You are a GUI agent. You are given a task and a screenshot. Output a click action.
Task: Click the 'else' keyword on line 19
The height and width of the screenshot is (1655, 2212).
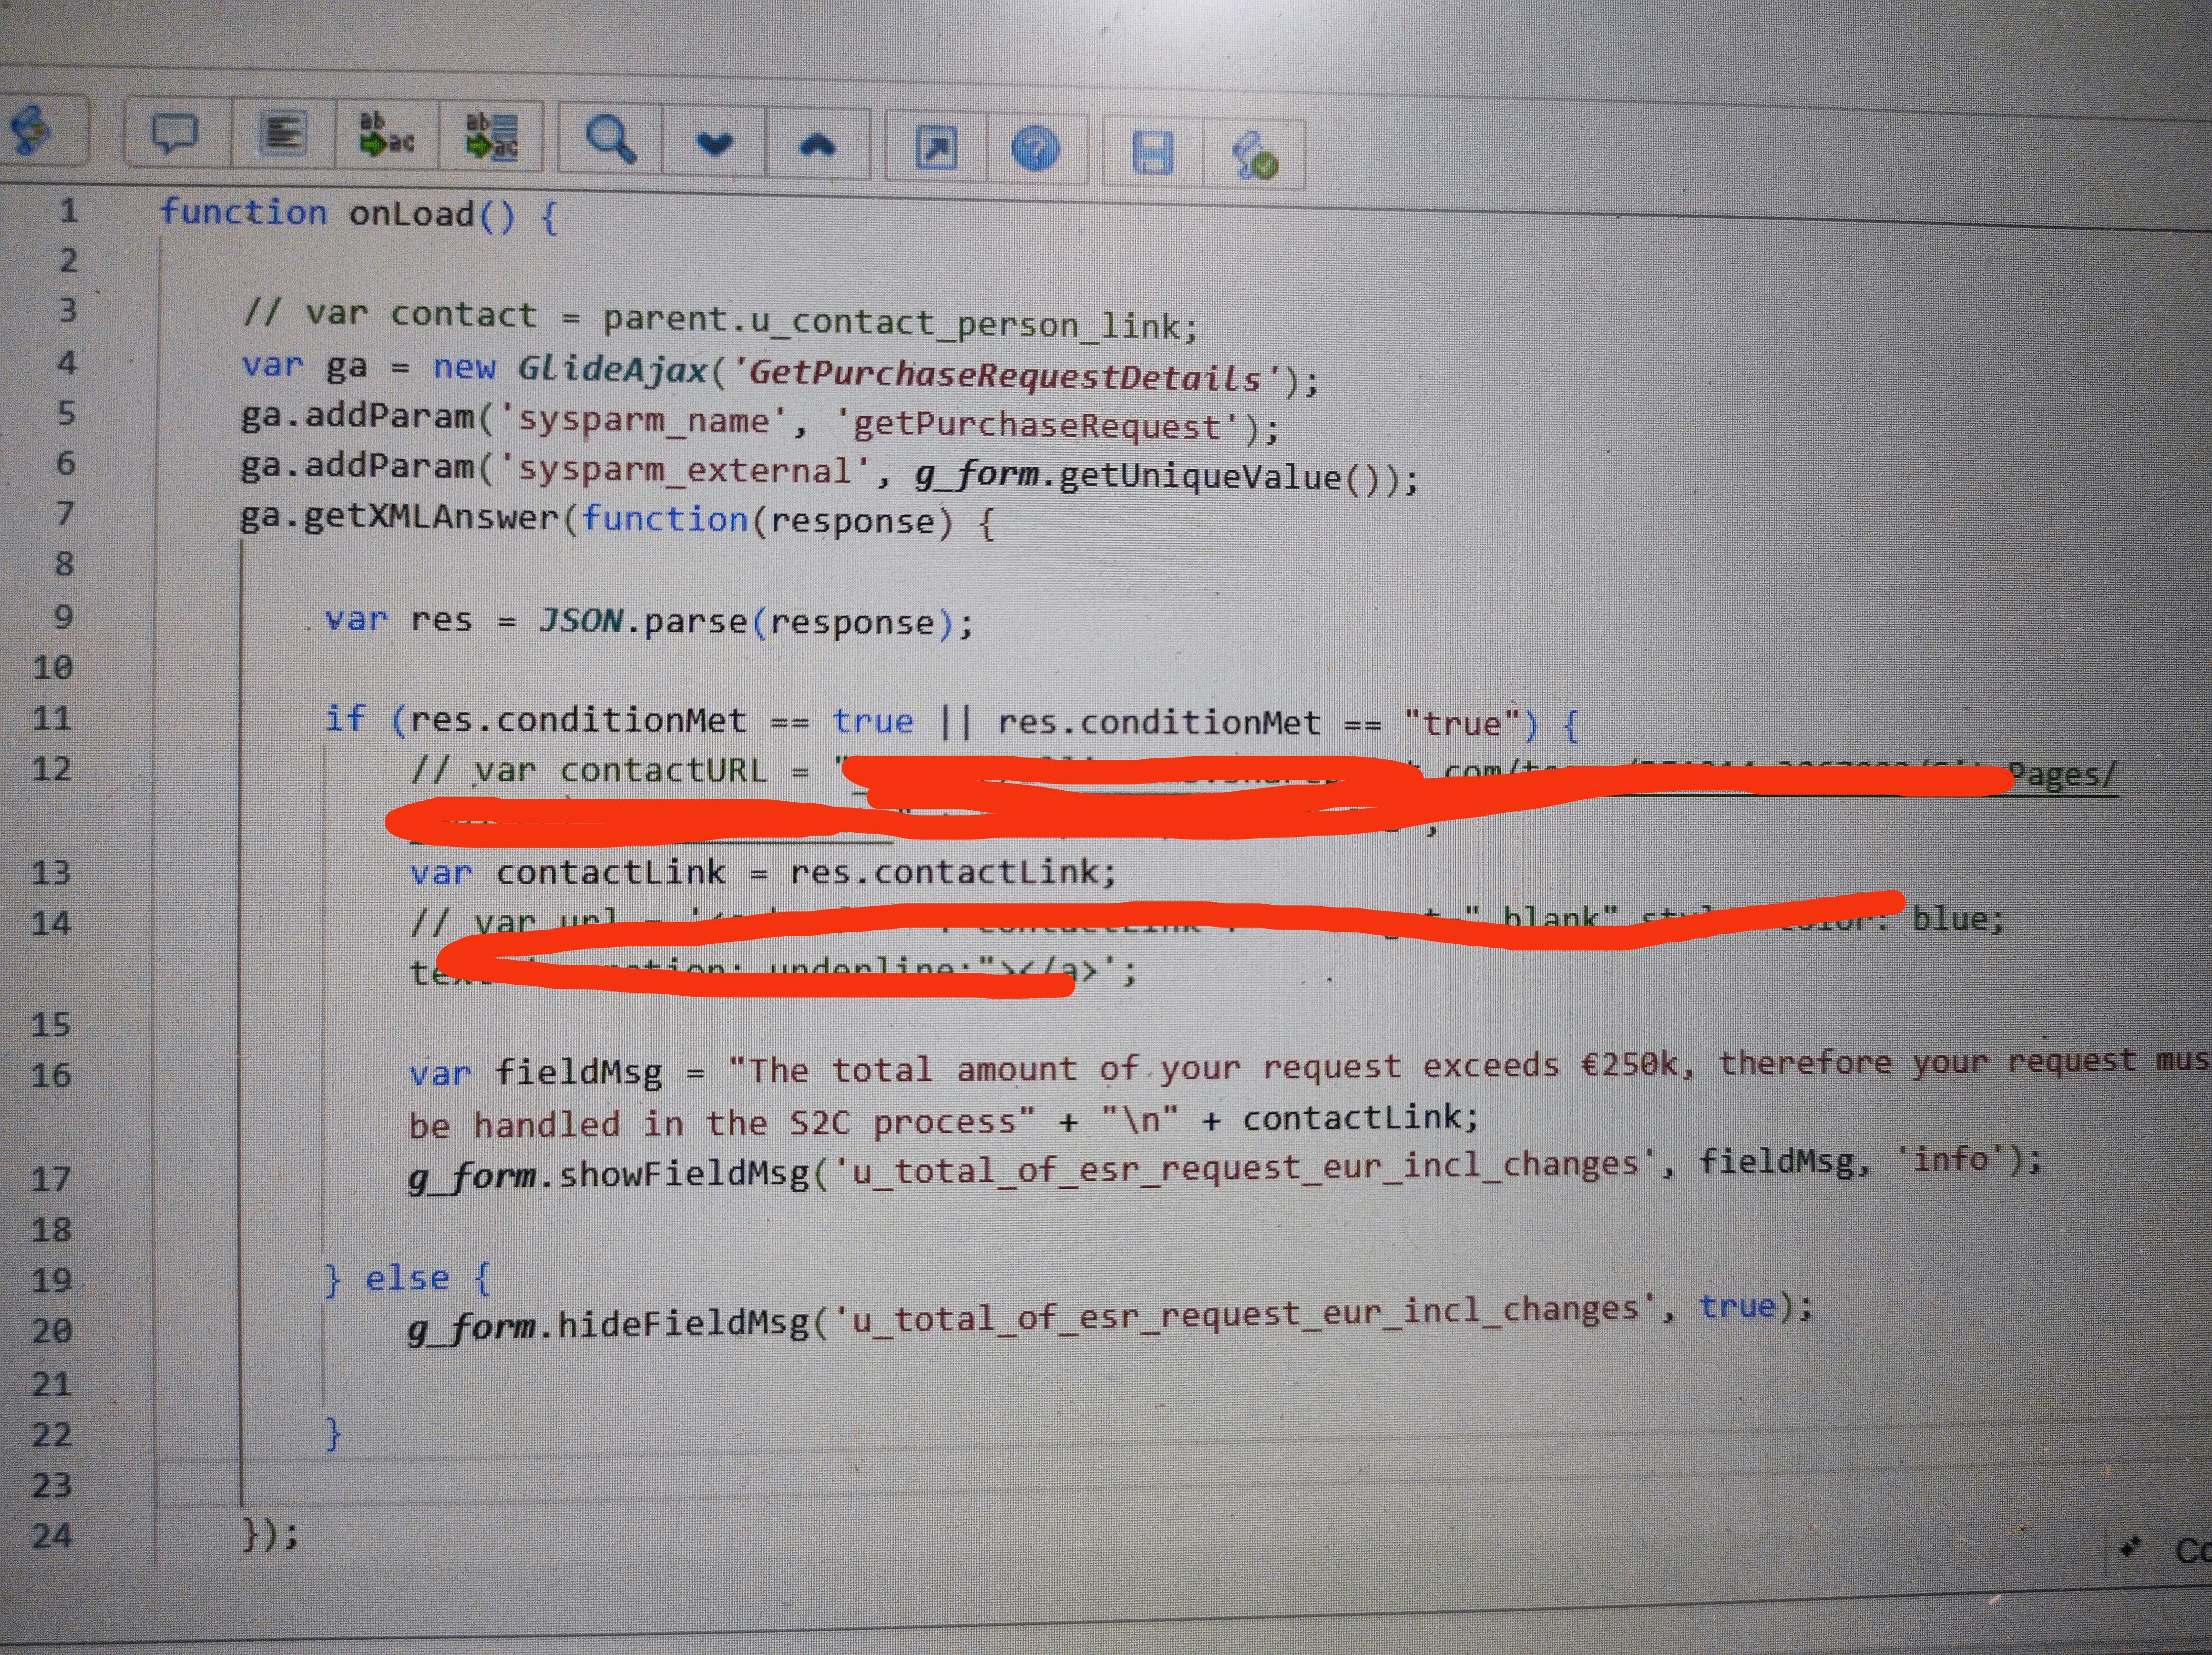click(406, 1279)
